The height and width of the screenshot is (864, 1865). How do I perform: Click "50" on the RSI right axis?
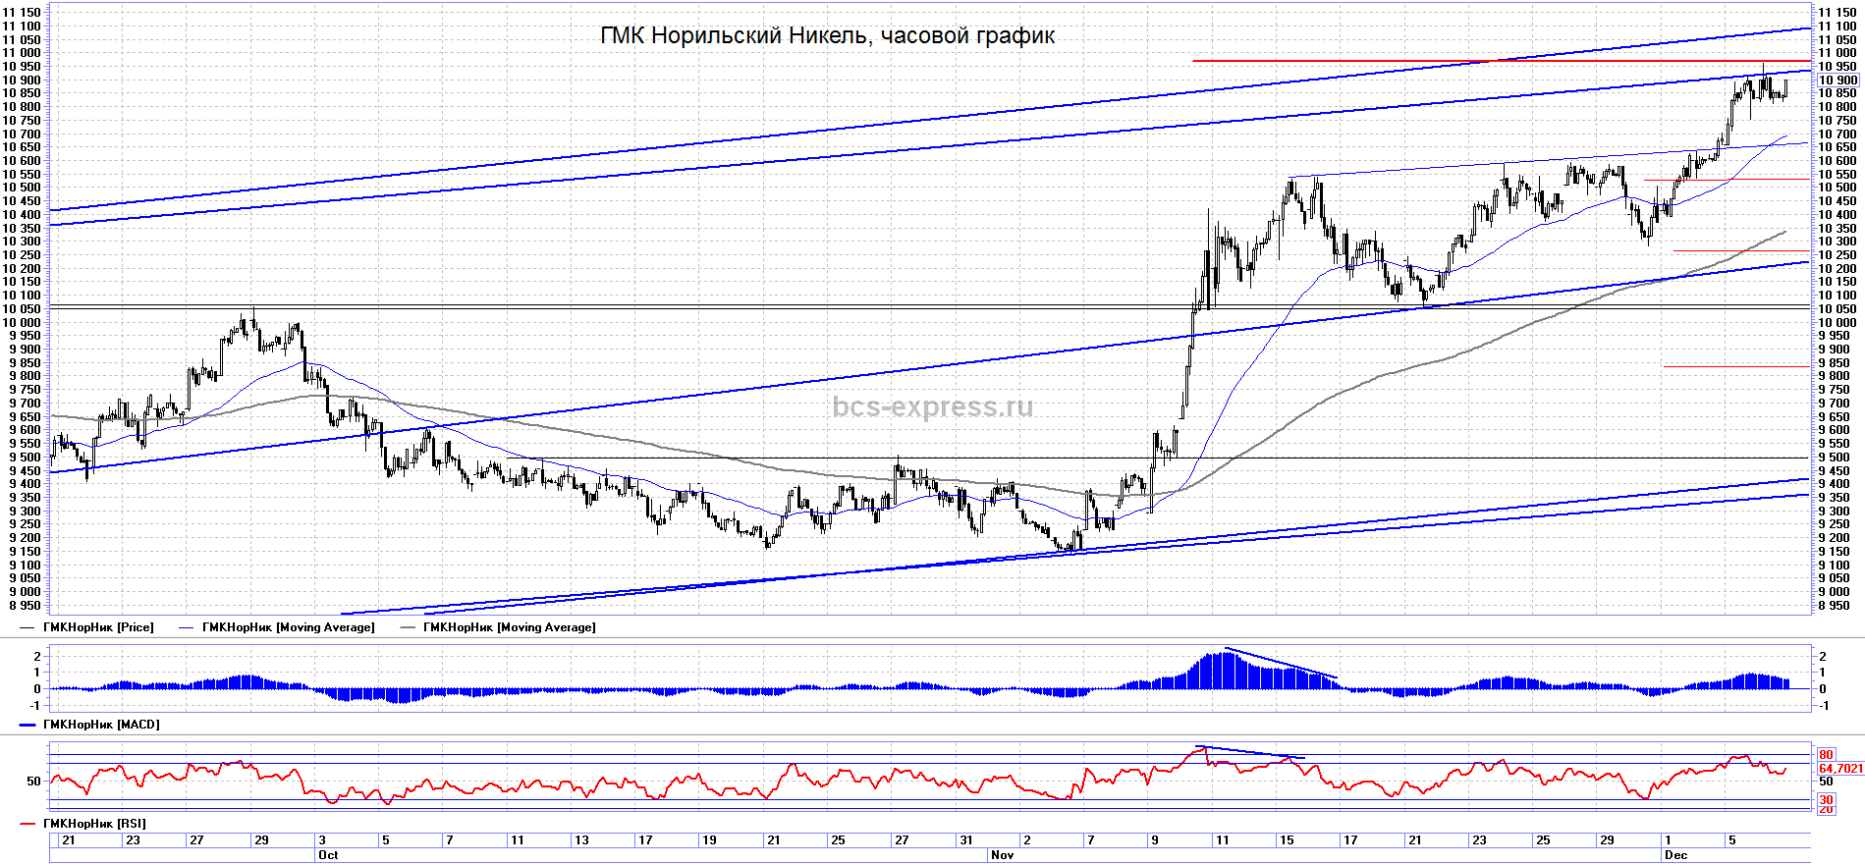pyautogui.click(x=1826, y=782)
